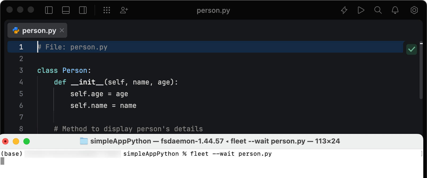Select line 3 containing class Person
Screen dimensions: 427x178
tap(64, 70)
